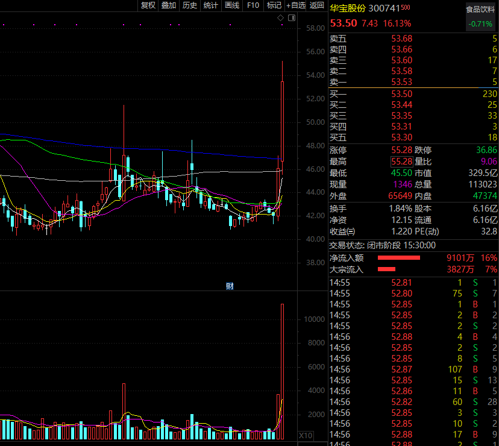Click the X10 volume scale label

pos(306,435)
